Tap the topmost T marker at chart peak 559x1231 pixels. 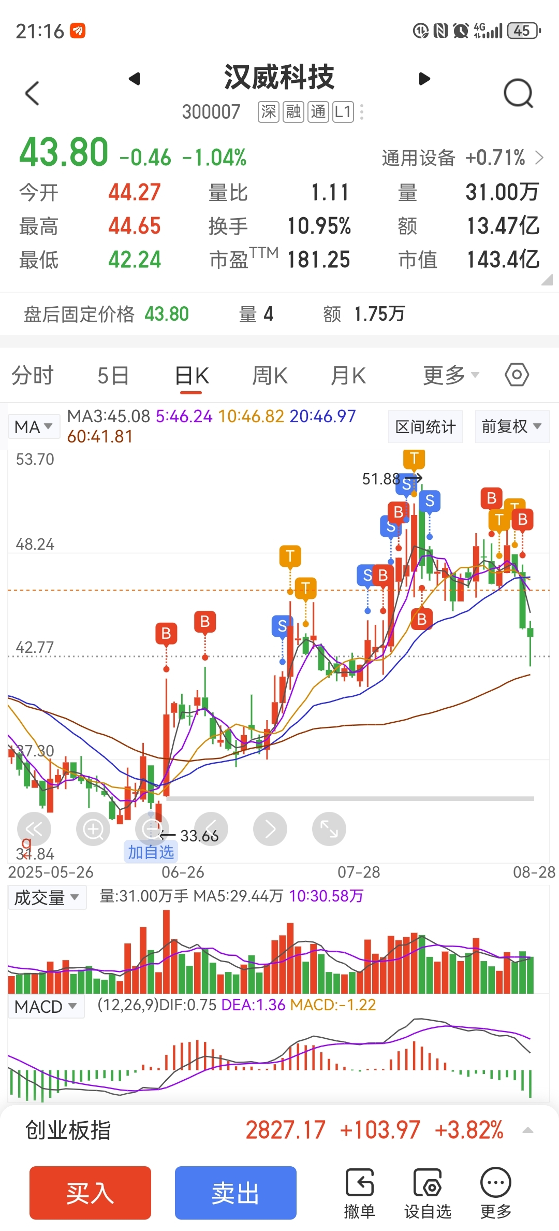tap(414, 458)
